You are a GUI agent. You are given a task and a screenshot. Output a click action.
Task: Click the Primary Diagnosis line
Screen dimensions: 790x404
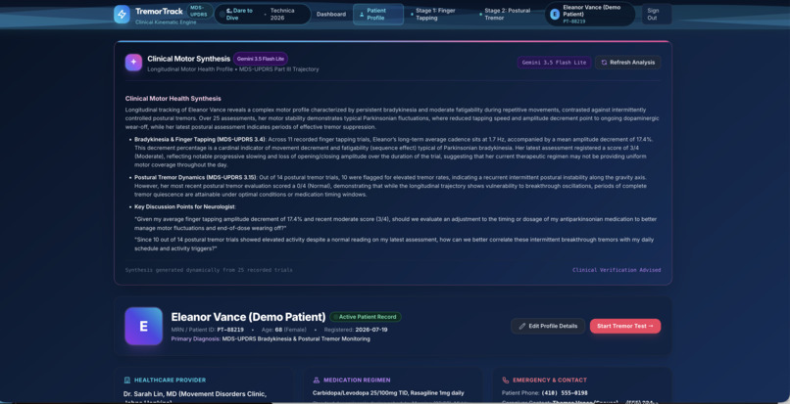(x=271, y=339)
